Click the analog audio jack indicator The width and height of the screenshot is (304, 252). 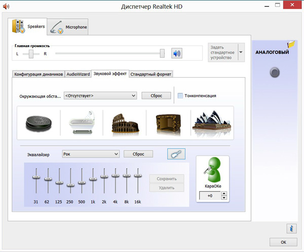pyautogui.click(x=275, y=73)
